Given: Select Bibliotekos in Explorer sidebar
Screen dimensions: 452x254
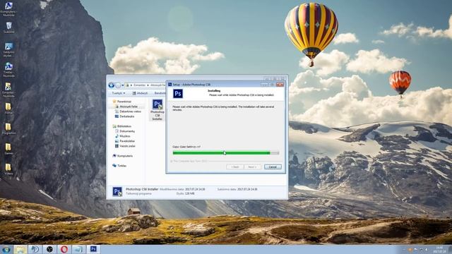Looking at the screenshot, I should point(121,126).
